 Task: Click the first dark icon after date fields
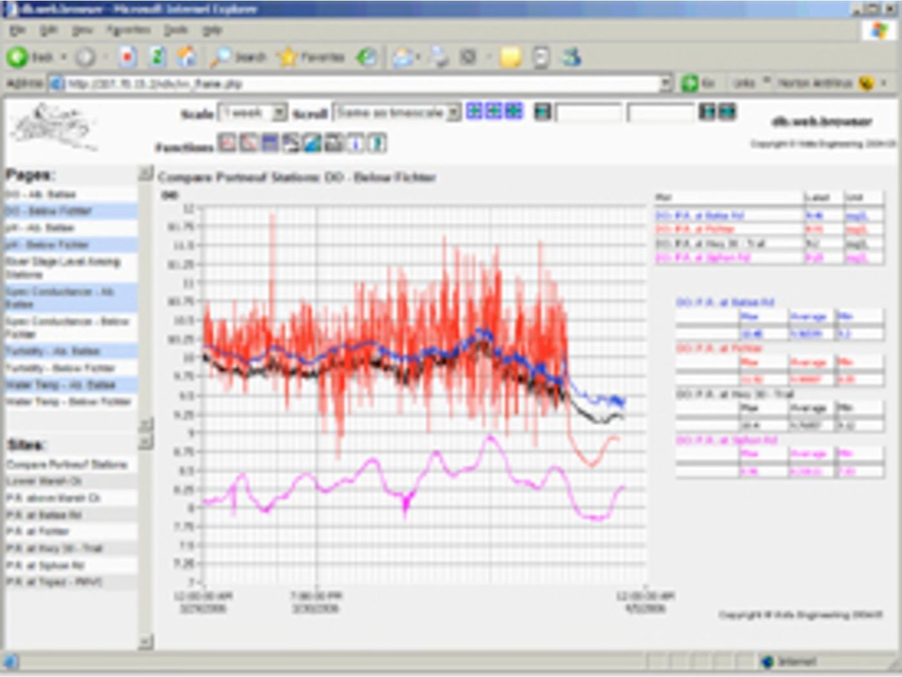(x=707, y=111)
